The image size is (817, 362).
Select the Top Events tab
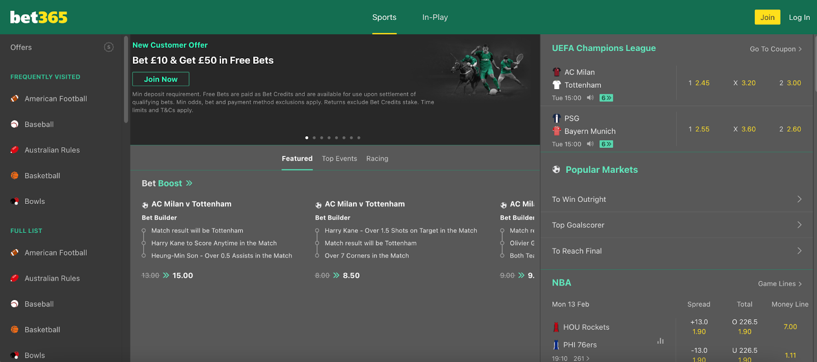pyautogui.click(x=340, y=159)
